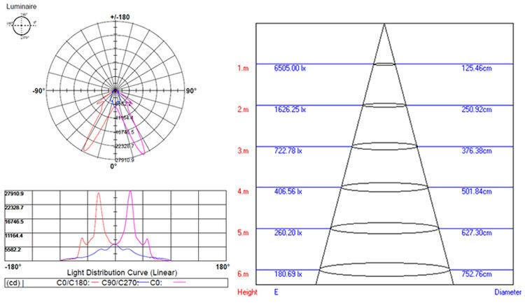
Task: Click the magenta peak in the linear curve
Action: [131, 195]
